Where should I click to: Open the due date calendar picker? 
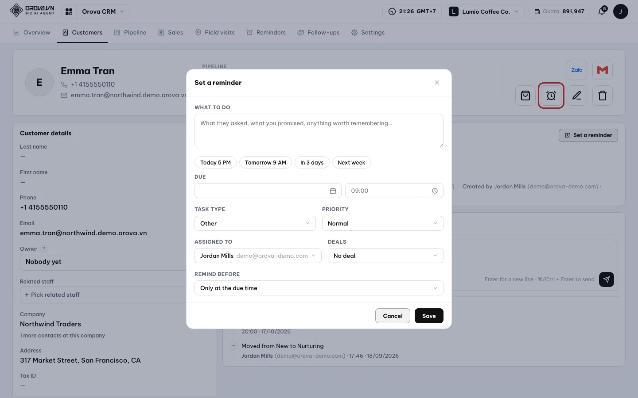(x=333, y=191)
